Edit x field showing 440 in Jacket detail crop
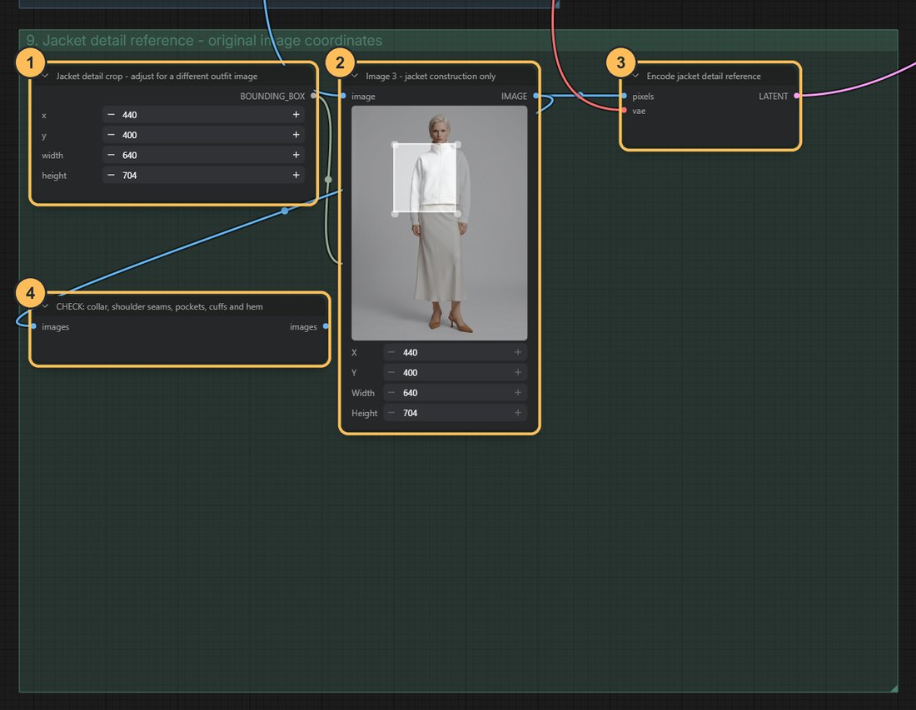 tap(203, 114)
